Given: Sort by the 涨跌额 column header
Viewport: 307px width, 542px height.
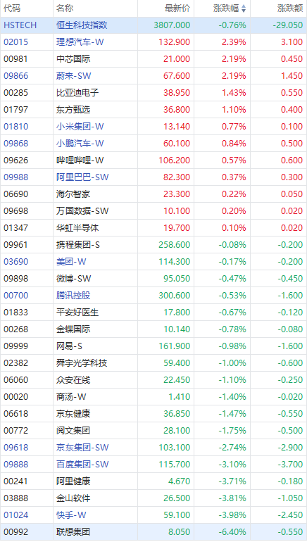Looking at the screenshot, I should [290, 8].
